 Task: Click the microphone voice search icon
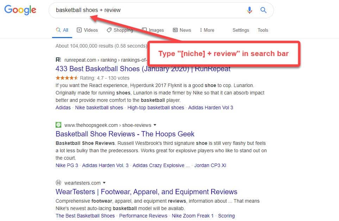pos(250,10)
